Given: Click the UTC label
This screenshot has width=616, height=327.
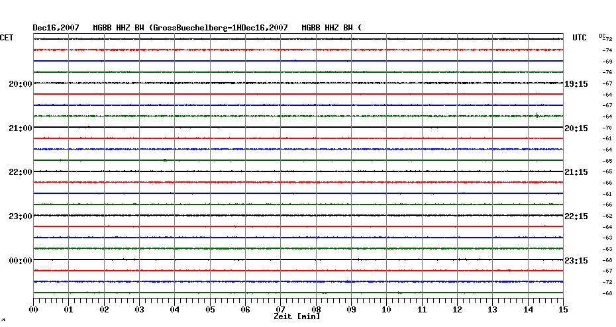Looking at the screenshot, I should point(580,38).
